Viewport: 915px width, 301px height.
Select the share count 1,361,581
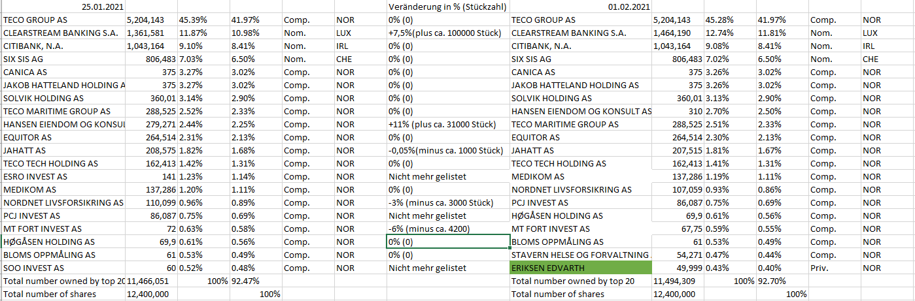151,33
